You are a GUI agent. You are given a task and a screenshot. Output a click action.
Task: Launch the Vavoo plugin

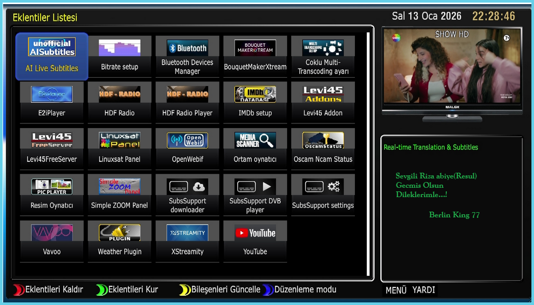[52, 241]
